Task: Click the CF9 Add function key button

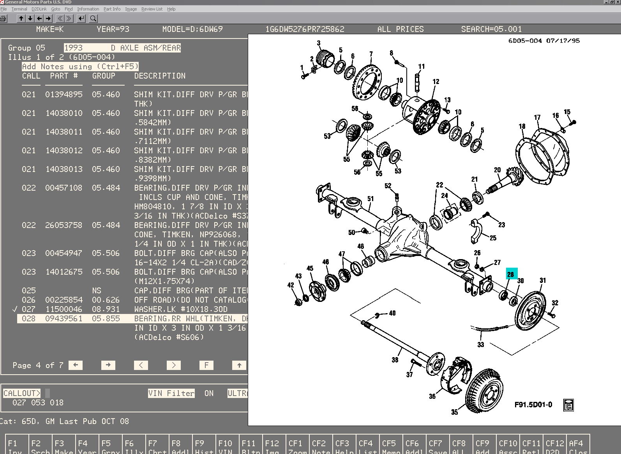Action: pos(484,444)
